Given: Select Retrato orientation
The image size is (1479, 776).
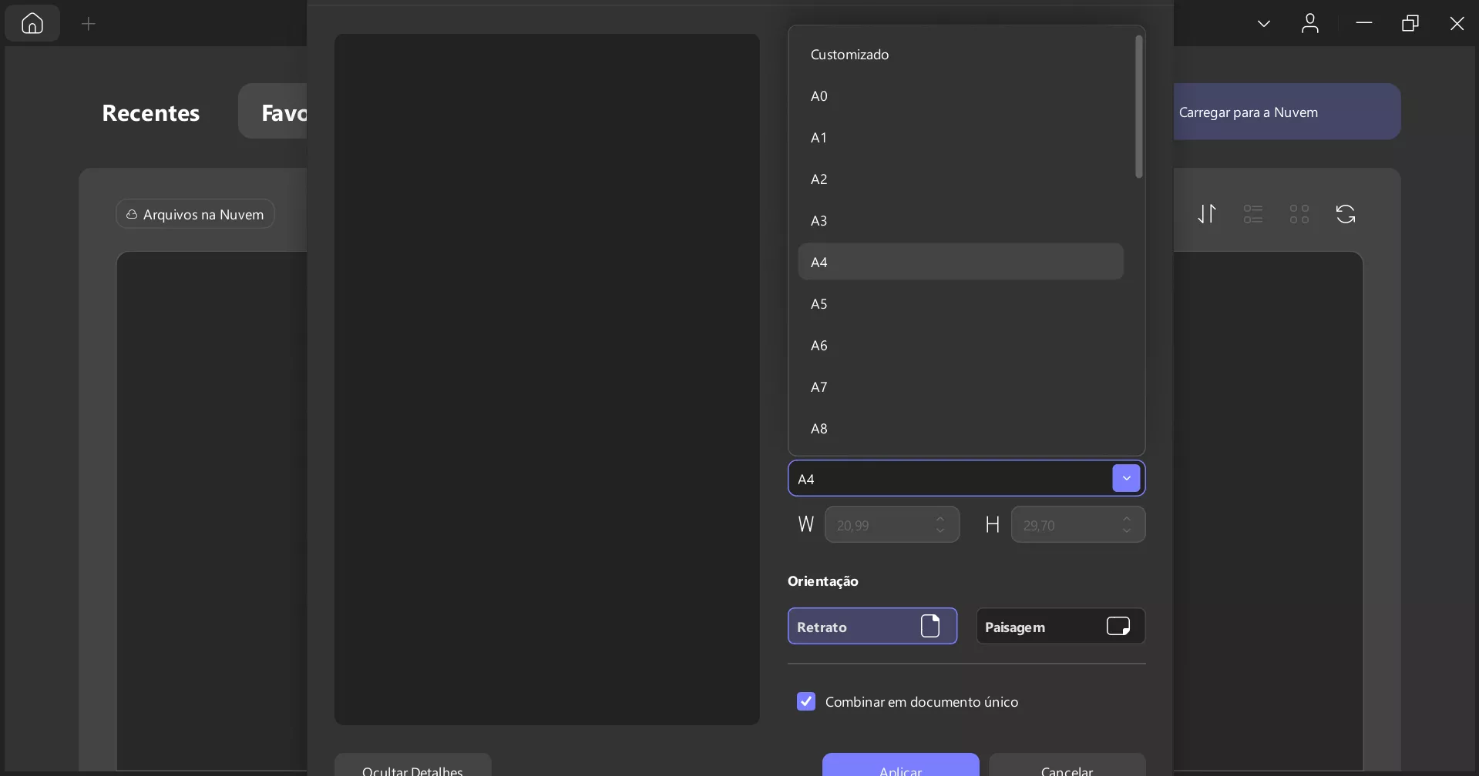Looking at the screenshot, I should pyautogui.click(x=872, y=626).
